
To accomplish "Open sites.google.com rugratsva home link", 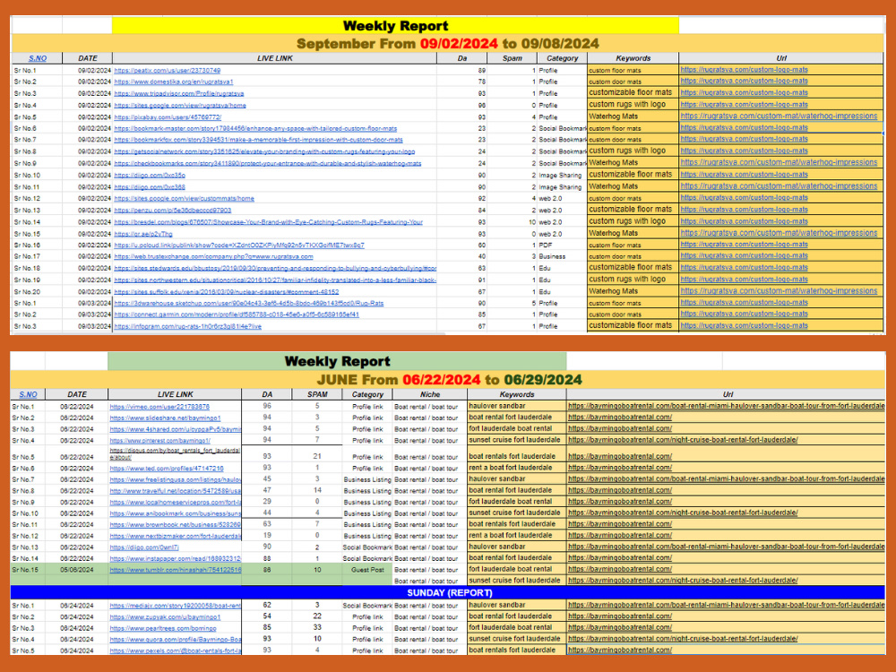I will pyautogui.click(x=180, y=106).
